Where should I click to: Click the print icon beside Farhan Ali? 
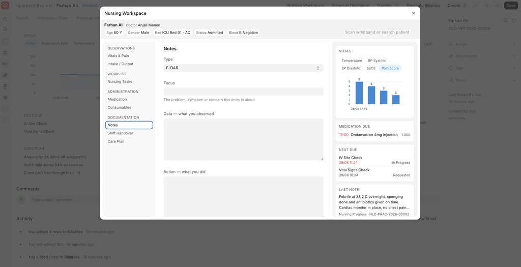(x=506, y=20)
